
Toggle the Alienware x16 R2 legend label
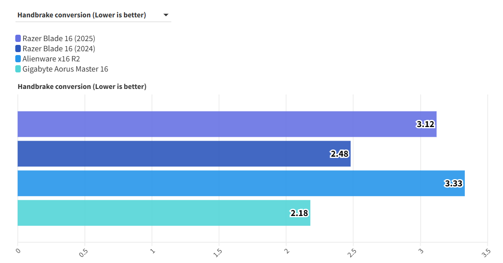tap(51, 59)
